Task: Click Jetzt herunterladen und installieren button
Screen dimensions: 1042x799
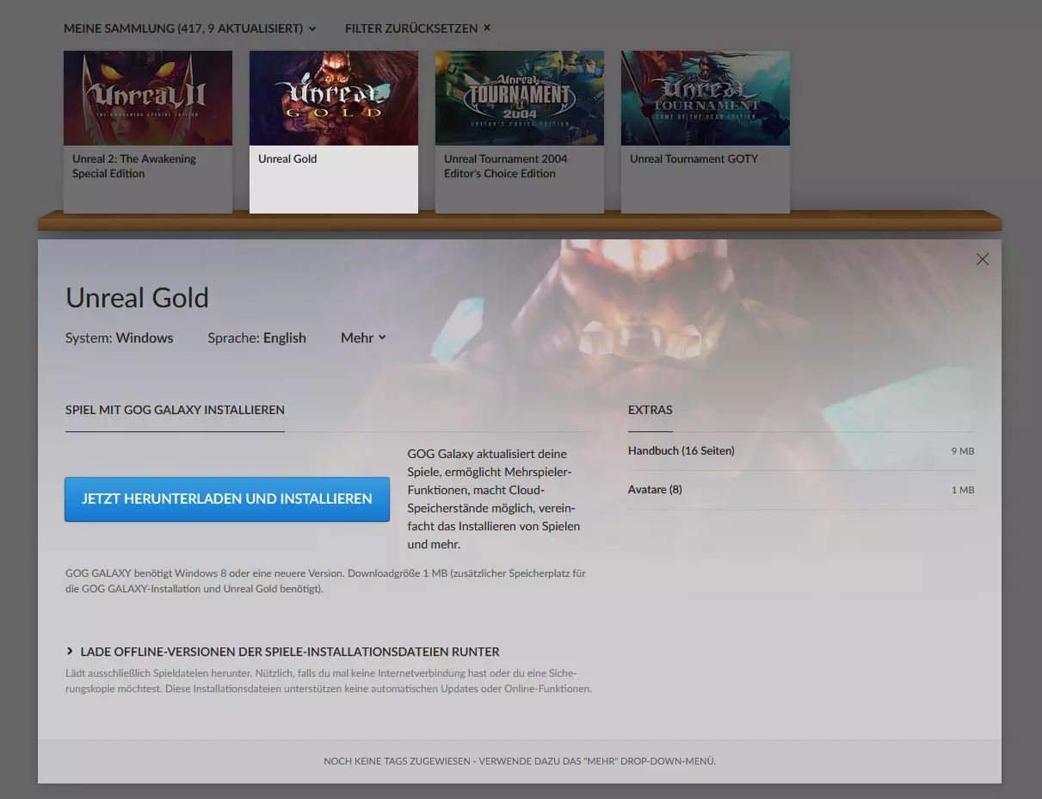Action: (227, 499)
